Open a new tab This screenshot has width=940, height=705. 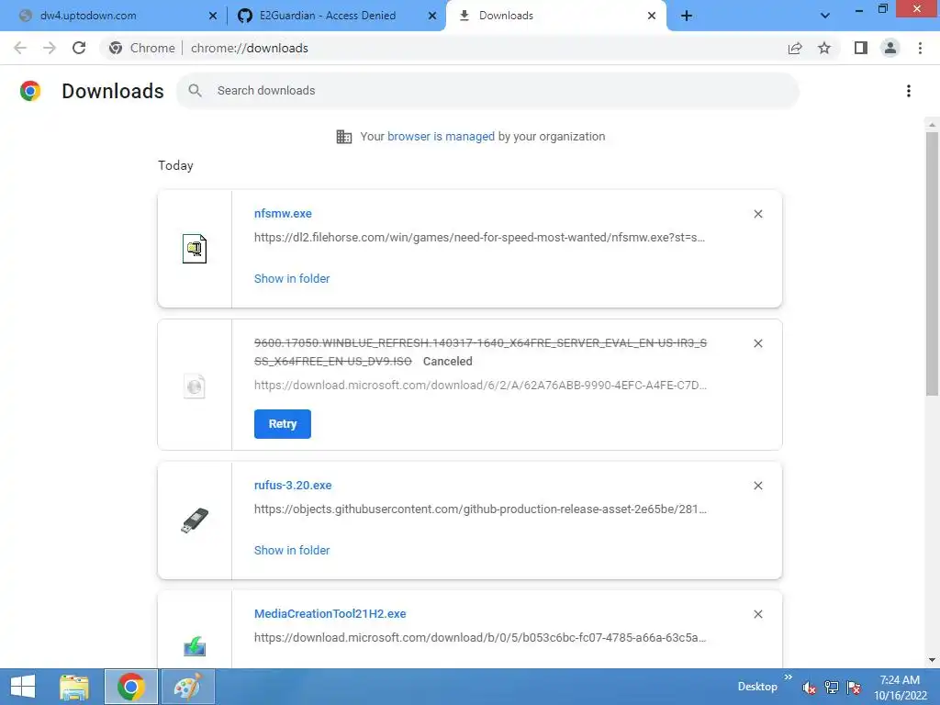(x=687, y=16)
